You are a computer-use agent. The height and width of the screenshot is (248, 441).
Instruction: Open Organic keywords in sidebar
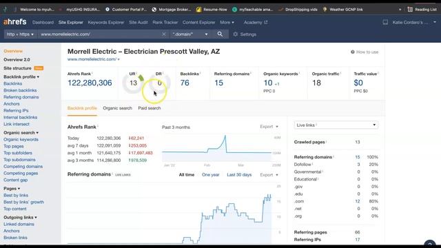click(21, 139)
